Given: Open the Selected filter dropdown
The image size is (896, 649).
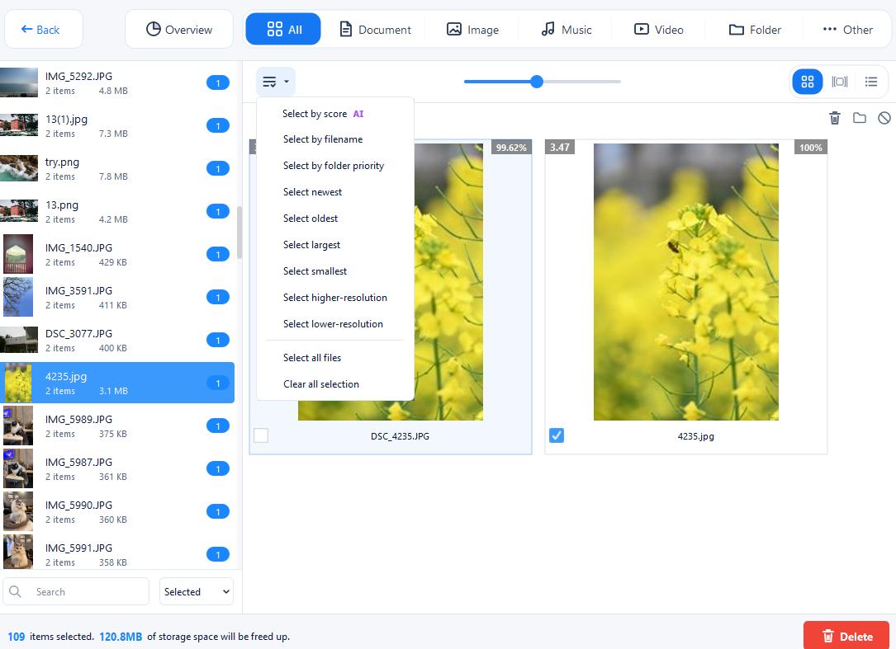Looking at the screenshot, I should 196,591.
